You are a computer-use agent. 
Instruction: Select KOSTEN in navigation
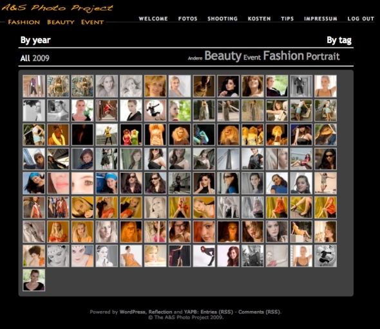click(x=259, y=19)
